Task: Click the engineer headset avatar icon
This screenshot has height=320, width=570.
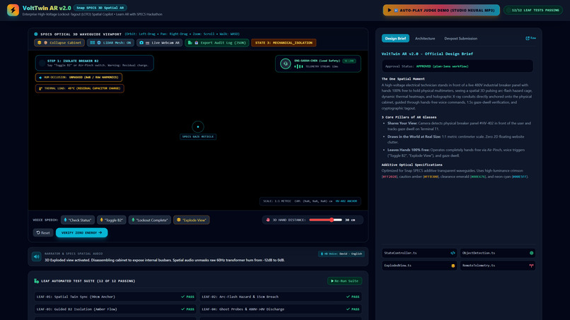Action: (286, 64)
